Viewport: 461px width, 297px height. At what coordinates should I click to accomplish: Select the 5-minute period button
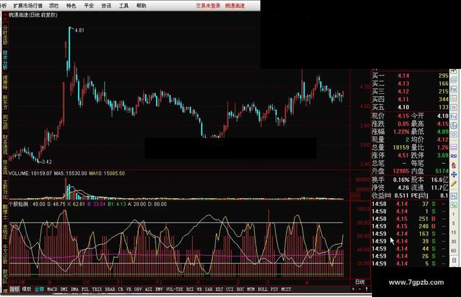(x=454, y=223)
